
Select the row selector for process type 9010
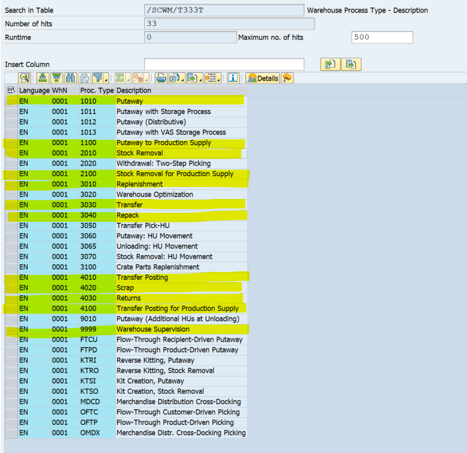11,319
